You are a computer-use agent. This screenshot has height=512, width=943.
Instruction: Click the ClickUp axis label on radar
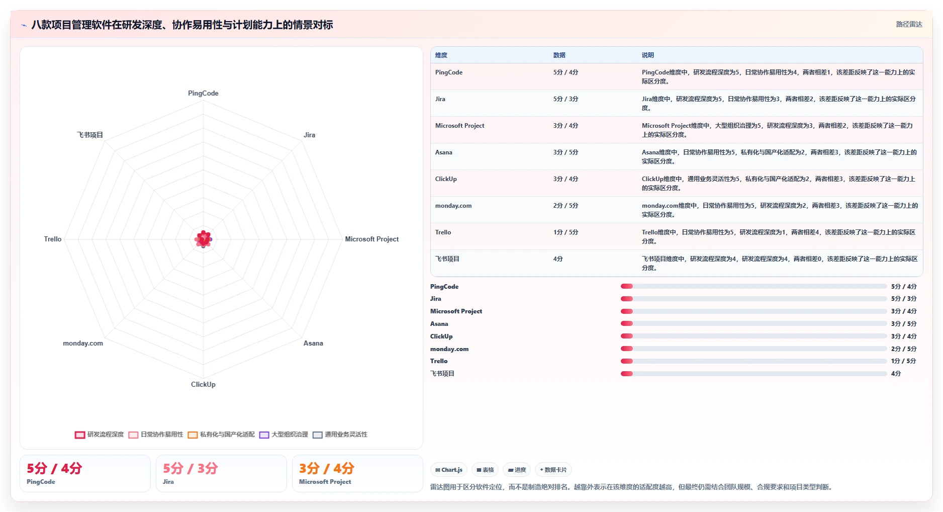click(203, 385)
